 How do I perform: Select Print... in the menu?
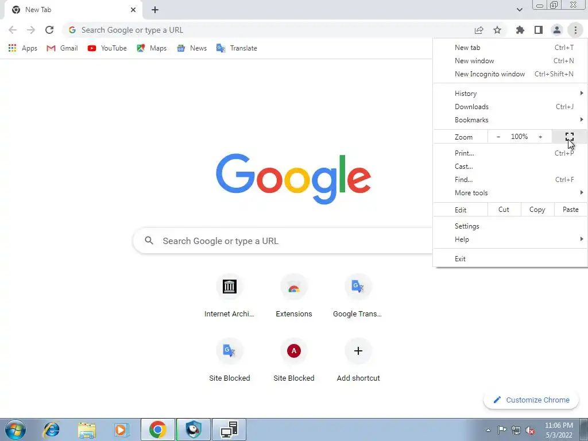pos(510,153)
